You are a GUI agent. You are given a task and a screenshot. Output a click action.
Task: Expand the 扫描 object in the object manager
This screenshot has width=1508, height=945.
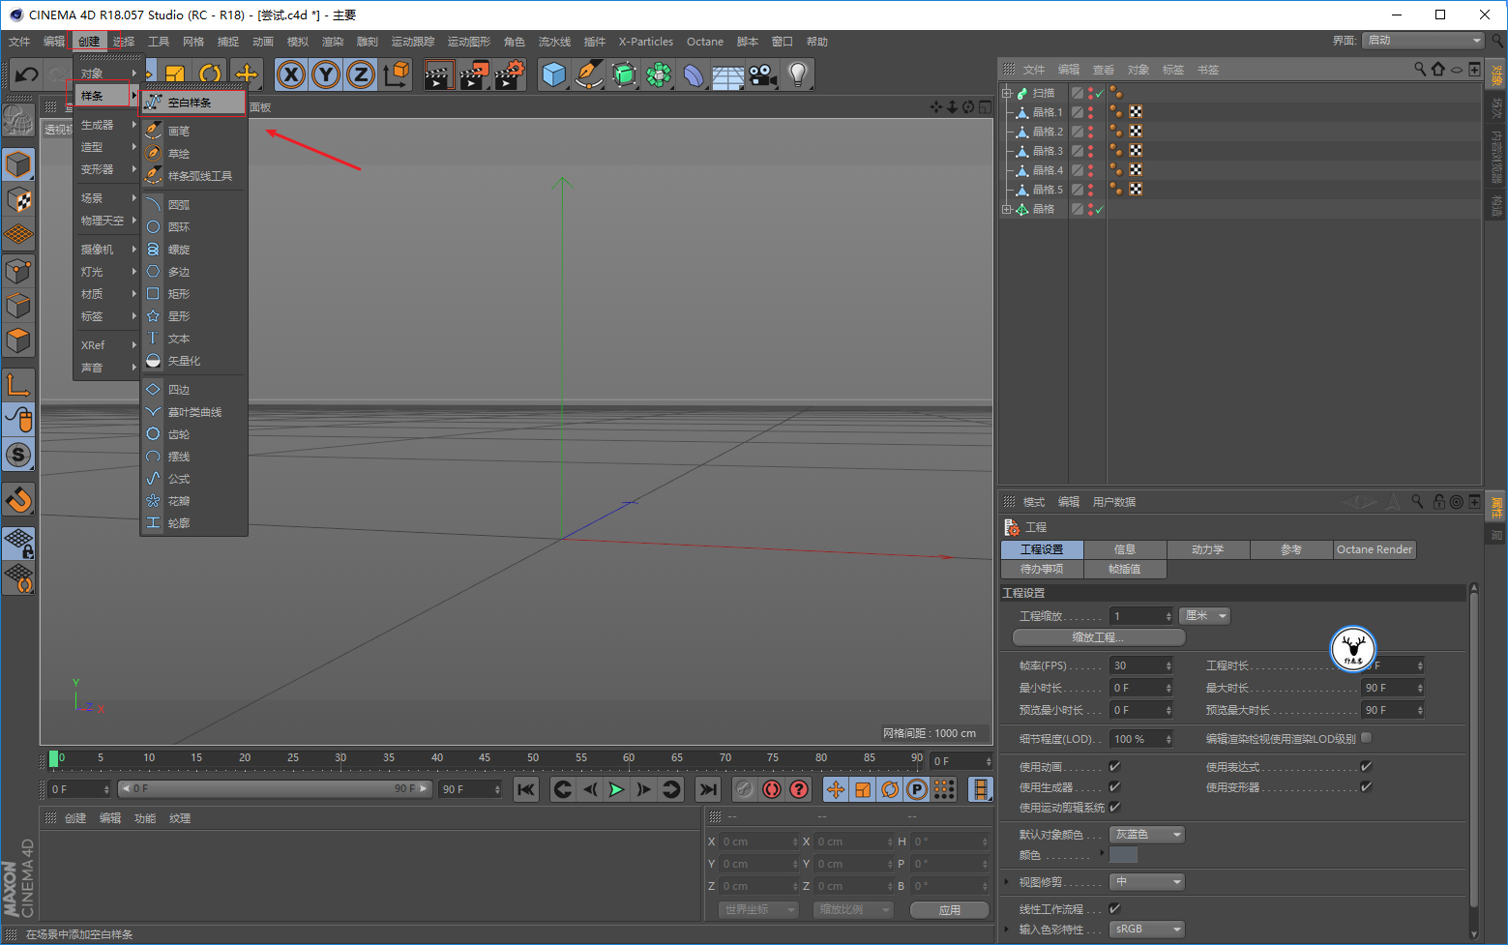click(x=1007, y=93)
